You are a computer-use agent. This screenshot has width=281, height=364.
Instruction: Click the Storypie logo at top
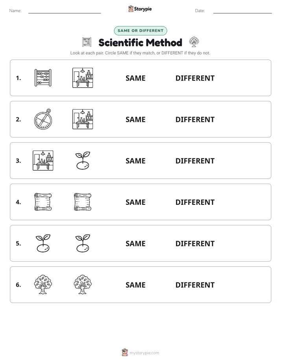140,9
